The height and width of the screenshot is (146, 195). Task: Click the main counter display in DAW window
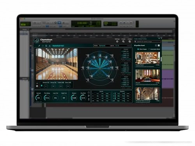[86, 24]
